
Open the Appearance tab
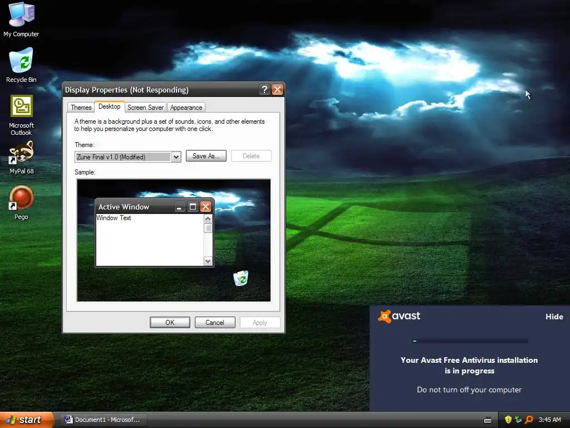(x=186, y=108)
